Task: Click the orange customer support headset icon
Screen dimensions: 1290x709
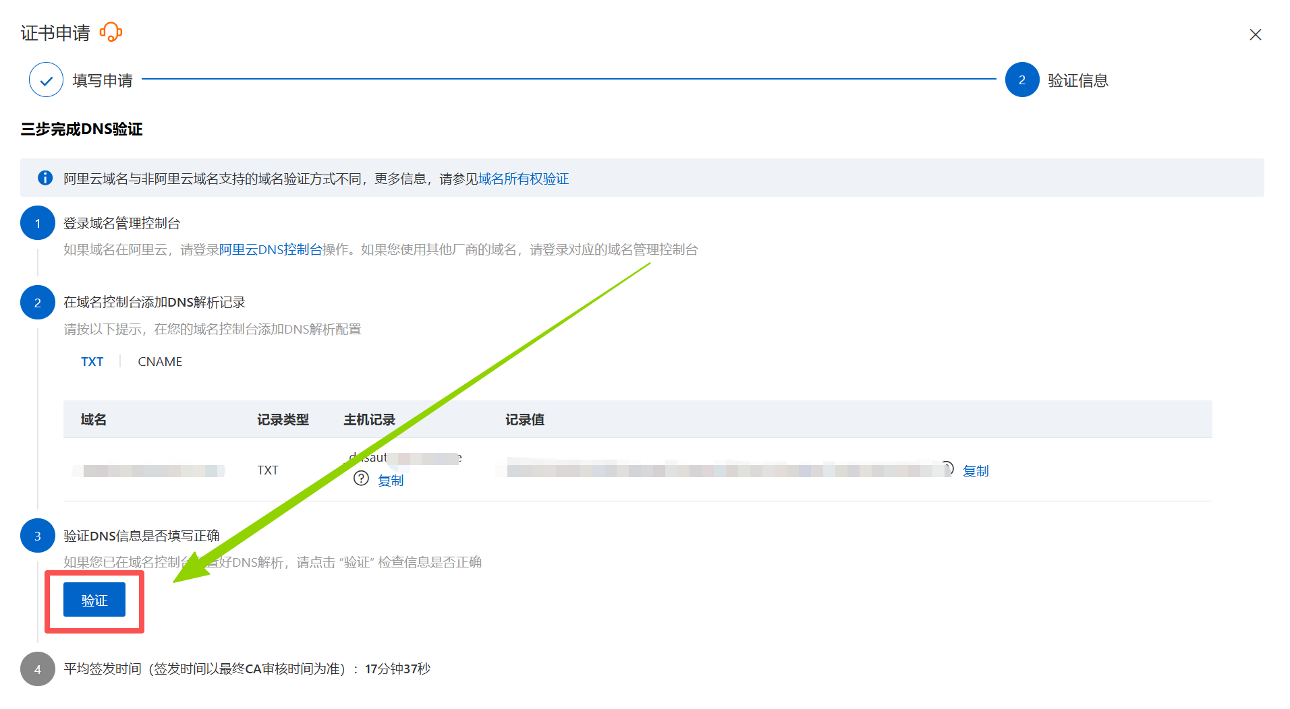Action: pyautogui.click(x=111, y=32)
